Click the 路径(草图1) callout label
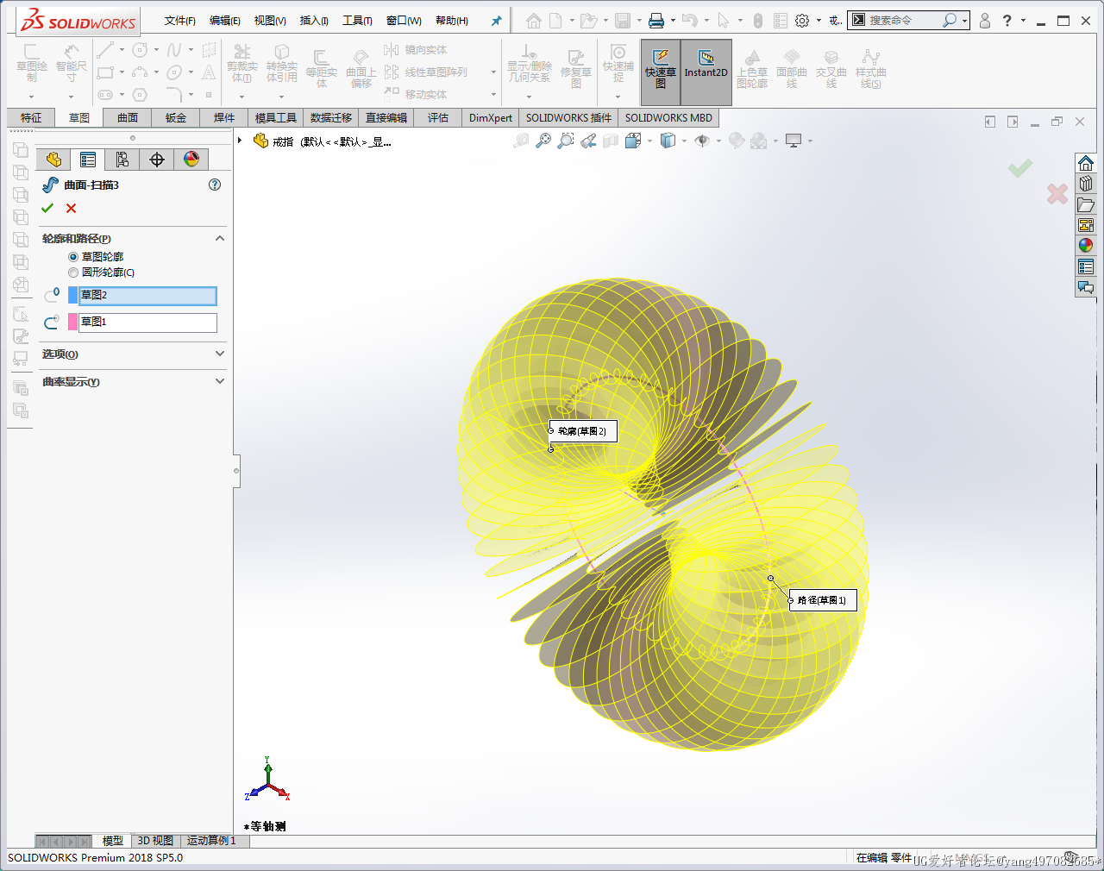Screen dimensions: 1104x871 [823, 600]
